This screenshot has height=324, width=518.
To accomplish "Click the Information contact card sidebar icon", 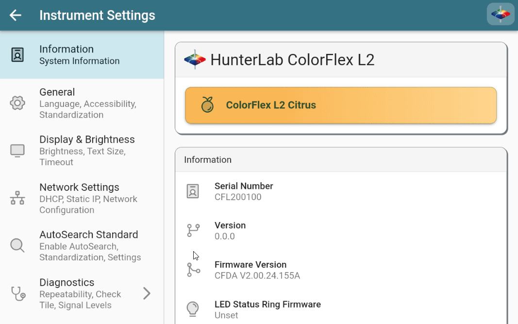I will pos(17,55).
